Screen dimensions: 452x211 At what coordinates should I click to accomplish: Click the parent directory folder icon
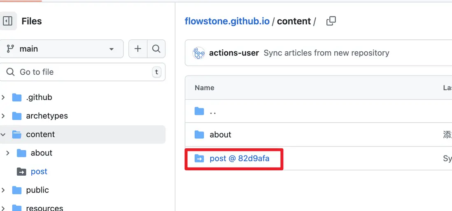pyautogui.click(x=199, y=111)
